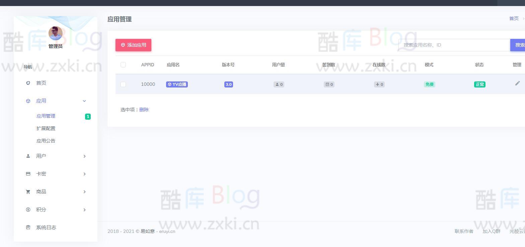
Task: Click the coin icon beside 积分
Action: (28, 209)
